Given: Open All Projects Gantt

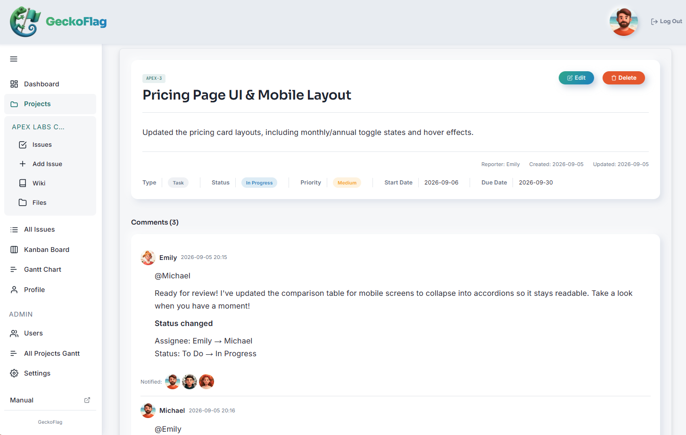Looking at the screenshot, I should click(x=50, y=353).
